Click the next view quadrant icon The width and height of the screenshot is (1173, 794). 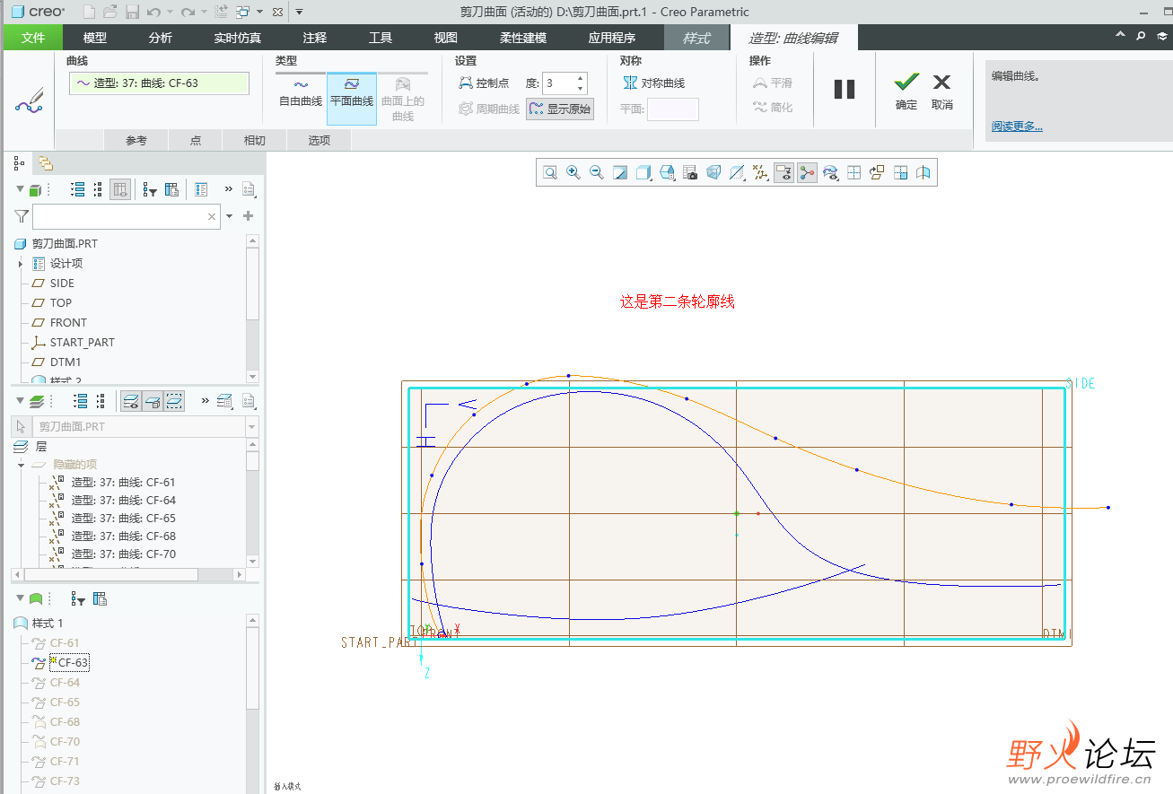click(900, 172)
